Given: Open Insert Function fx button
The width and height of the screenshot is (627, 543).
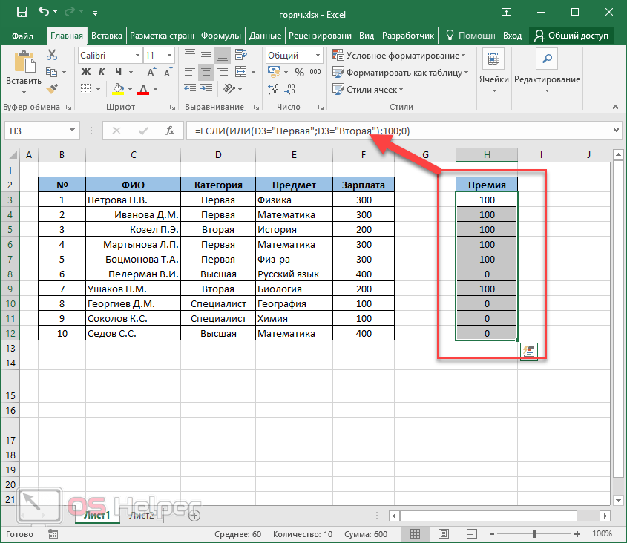Looking at the screenshot, I should click(170, 131).
